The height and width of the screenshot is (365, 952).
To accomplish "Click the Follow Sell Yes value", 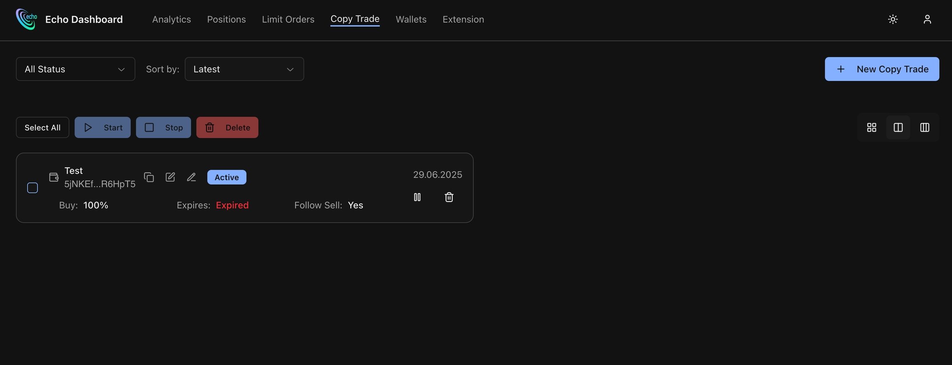I will (355, 205).
